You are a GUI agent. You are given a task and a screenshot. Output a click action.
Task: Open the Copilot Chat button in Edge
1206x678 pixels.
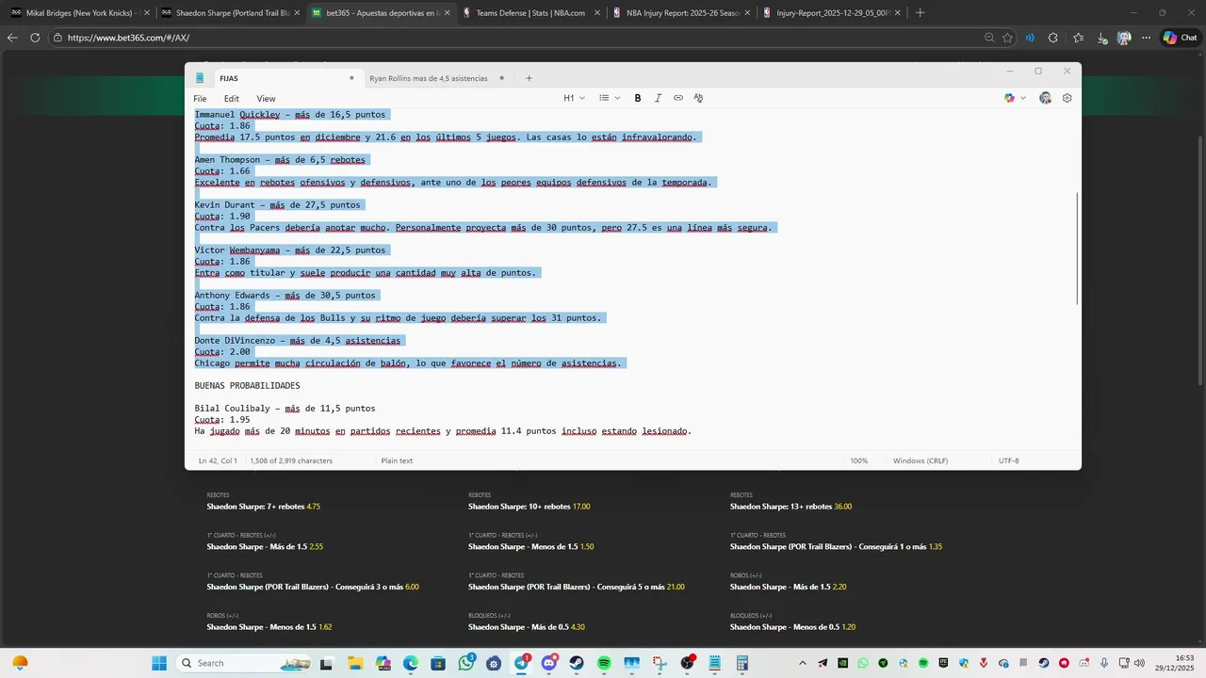pos(1180,38)
